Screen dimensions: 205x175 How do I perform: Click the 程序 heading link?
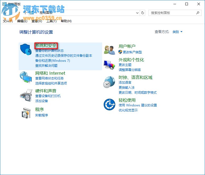coord(39,110)
